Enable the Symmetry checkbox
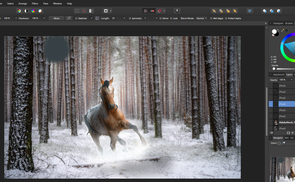This screenshot has height=182, width=295. [130, 18]
